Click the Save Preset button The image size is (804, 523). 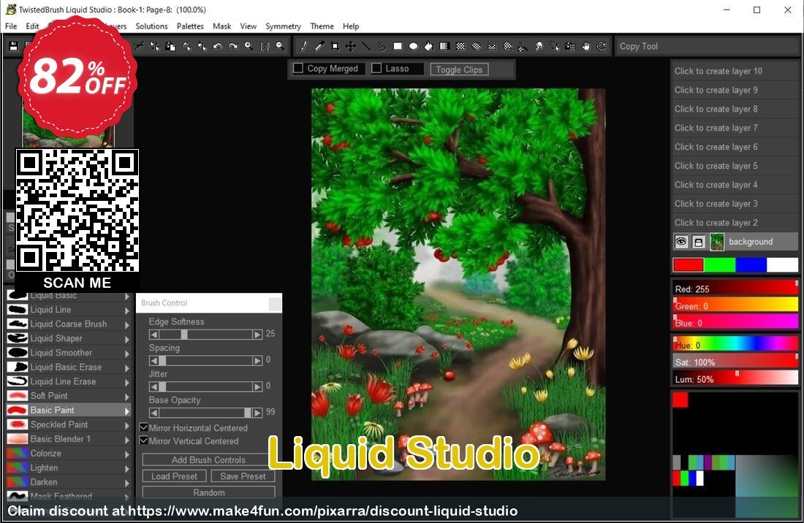[243, 476]
